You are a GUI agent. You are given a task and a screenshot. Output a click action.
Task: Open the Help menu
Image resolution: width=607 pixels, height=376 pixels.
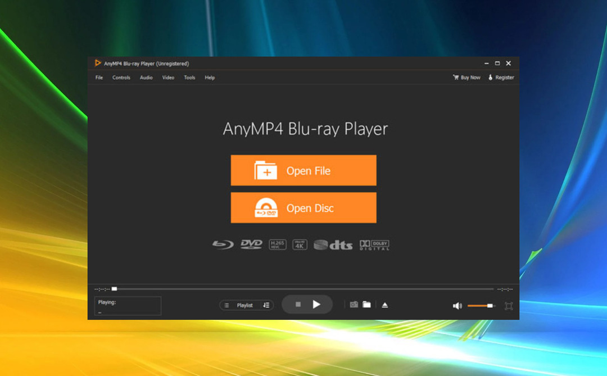coord(210,78)
